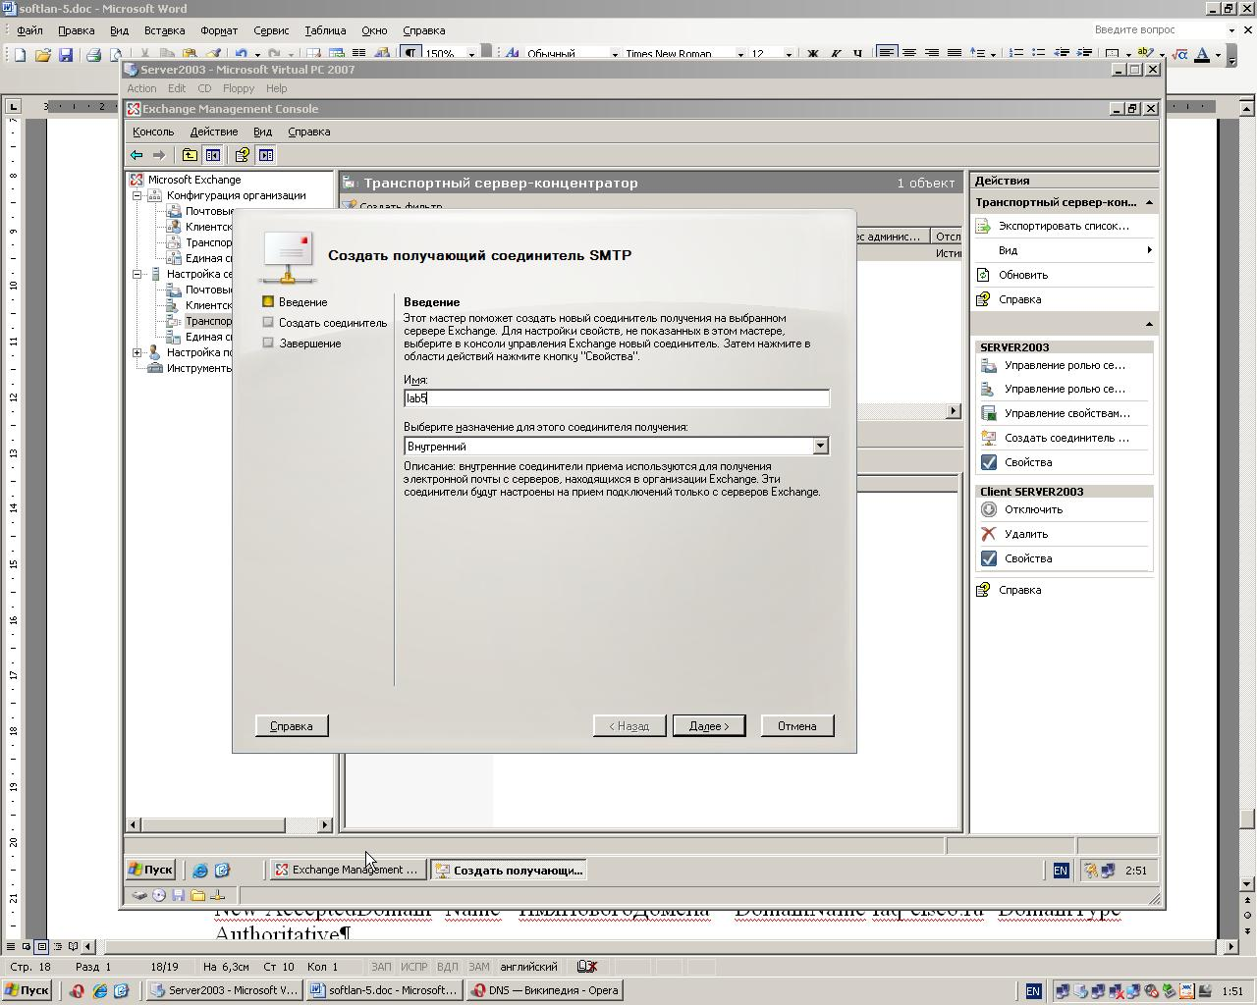1257x1005 pixels.
Task: Open the Word Таблица menu
Action: pos(325,30)
